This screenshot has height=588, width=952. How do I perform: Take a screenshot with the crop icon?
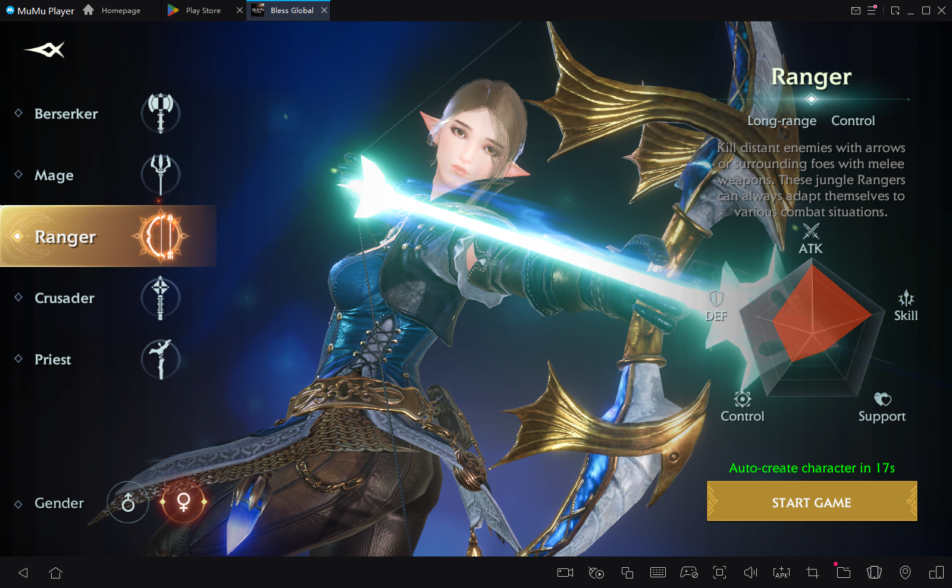(x=812, y=573)
